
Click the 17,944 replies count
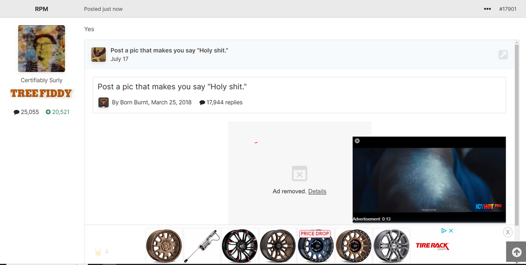[221, 103]
